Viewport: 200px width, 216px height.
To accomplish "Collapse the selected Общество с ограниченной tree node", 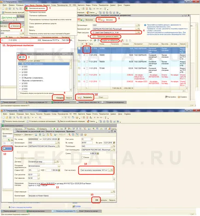I will click(x=20, y=64).
